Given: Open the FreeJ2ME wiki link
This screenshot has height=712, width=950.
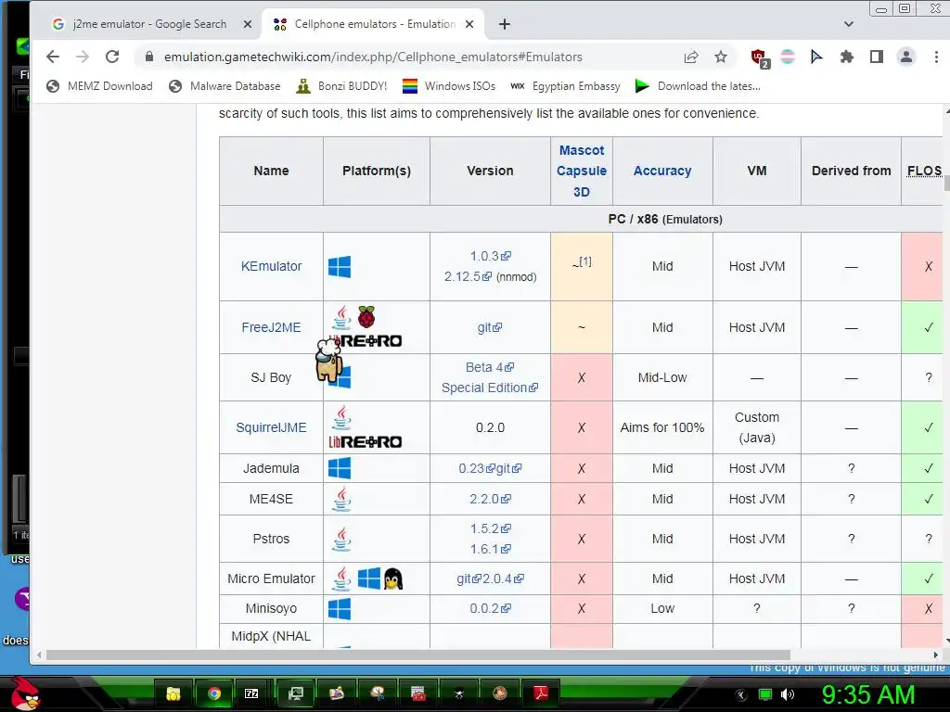Looking at the screenshot, I should pyautogui.click(x=271, y=327).
